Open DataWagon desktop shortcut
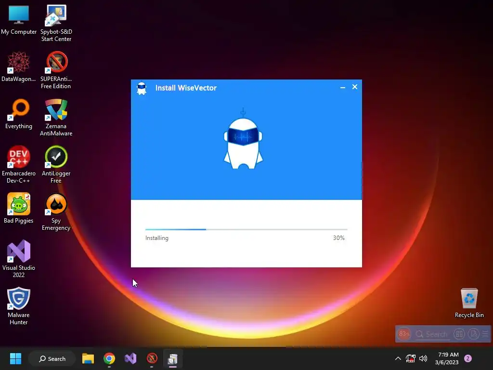The height and width of the screenshot is (370, 493). click(19, 67)
